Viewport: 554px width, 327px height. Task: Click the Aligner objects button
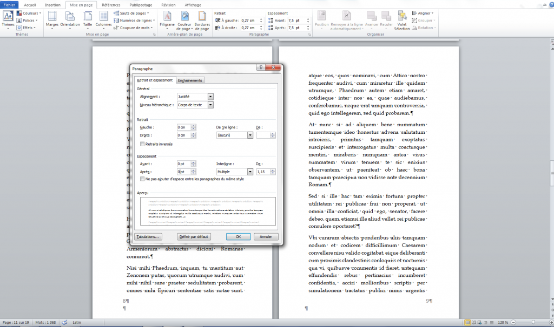[423, 13]
